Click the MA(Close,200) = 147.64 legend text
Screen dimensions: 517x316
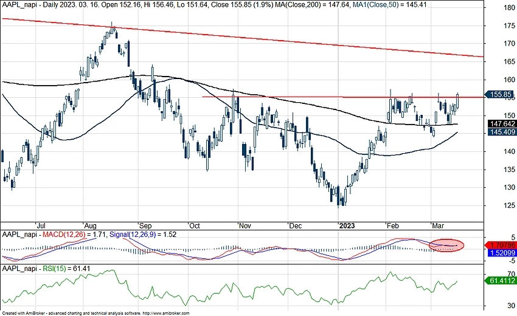[x=312, y=5]
